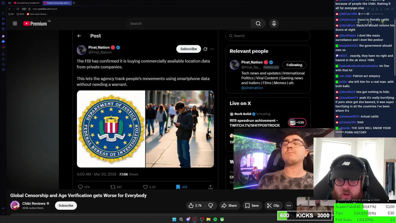Click the Grok icon beside Subscribe

[x=205, y=49]
